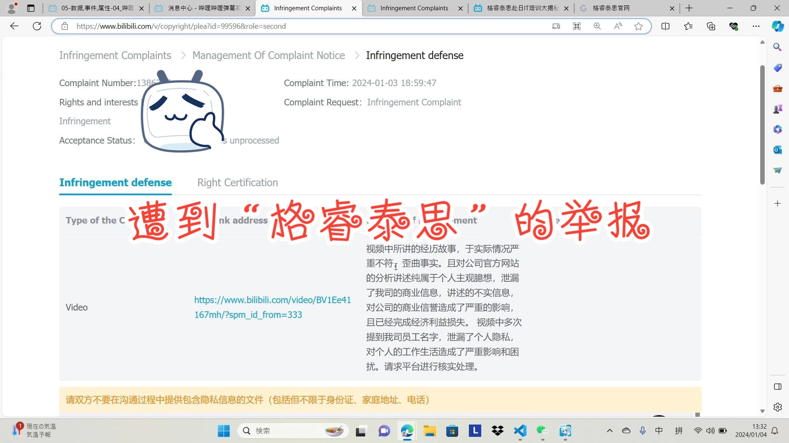The height and width of the screenshot is (443, 789).
Task: Expand the Management Of Complaint Notice breadcrumb
Action: click(x=269, y=55)
